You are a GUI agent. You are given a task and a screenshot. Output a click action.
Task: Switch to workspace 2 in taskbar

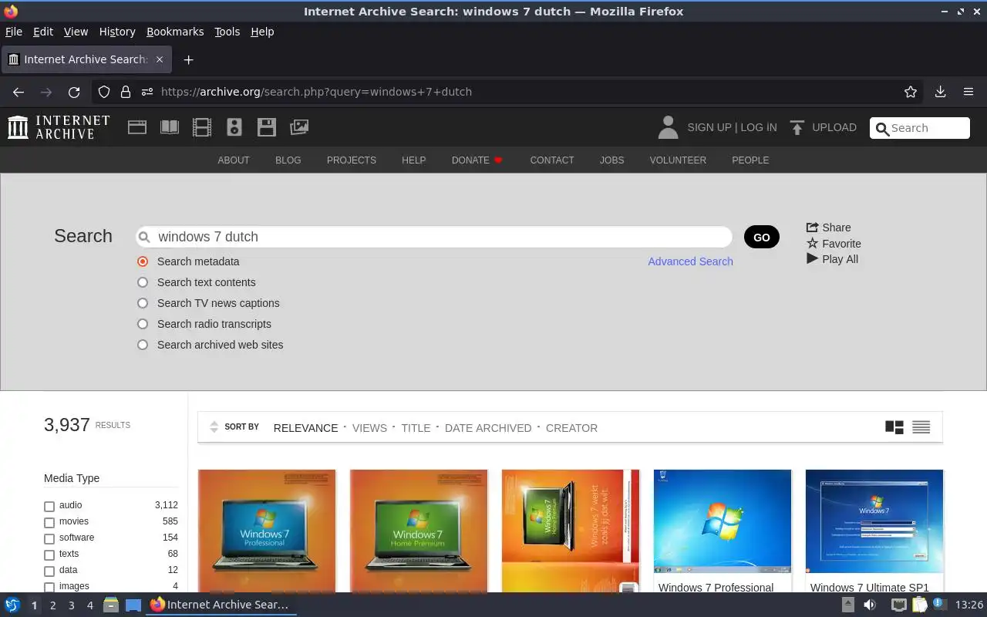[x=52, y=605]
